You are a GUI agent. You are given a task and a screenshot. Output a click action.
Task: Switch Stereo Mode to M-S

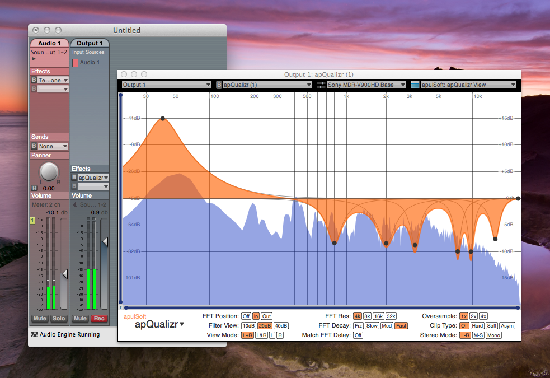478,335
